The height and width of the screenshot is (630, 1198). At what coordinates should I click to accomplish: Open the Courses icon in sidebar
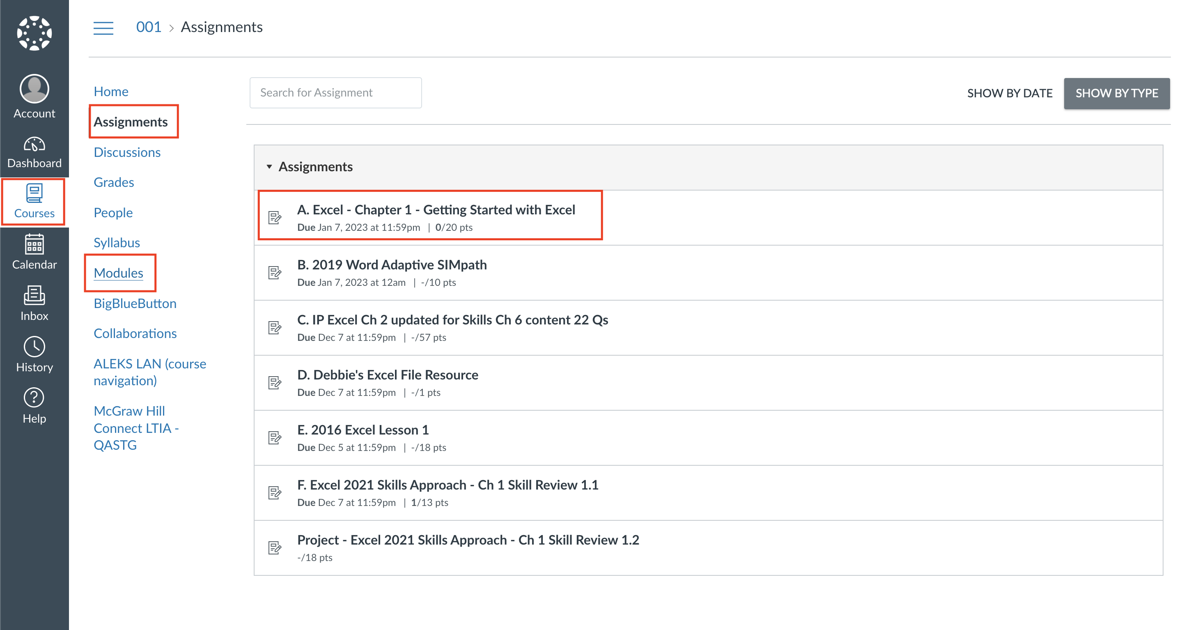coord(34,193)
